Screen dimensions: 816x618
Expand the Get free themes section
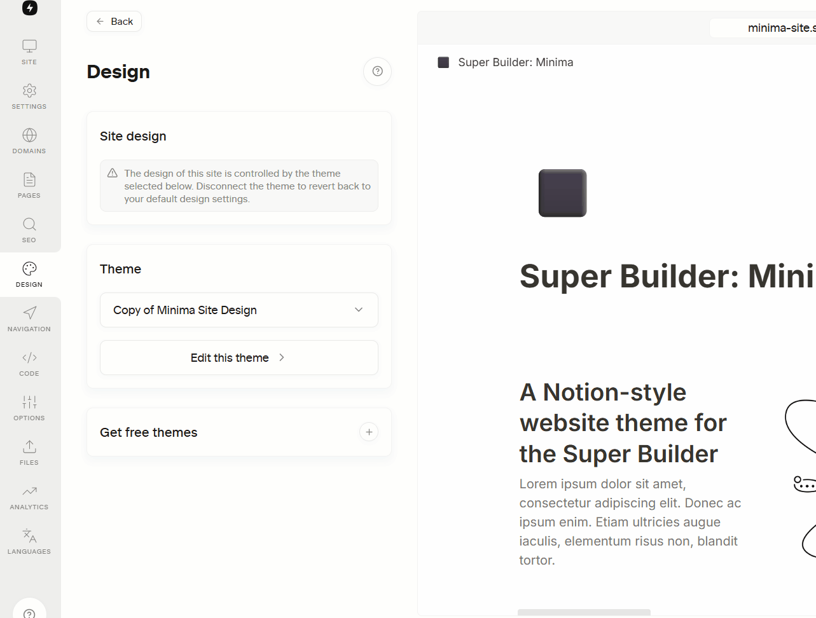pyautogui.click(x=369, y=432)
